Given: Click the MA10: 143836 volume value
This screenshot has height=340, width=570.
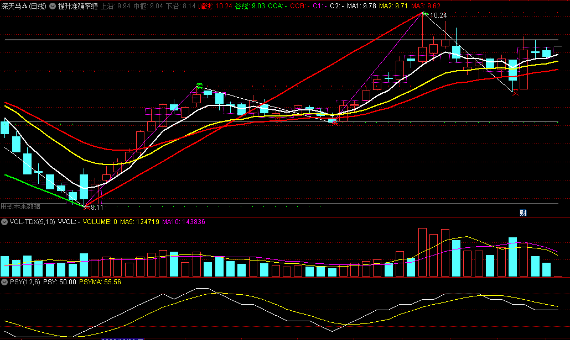Looking at the screenshot, I should click(184, 222).
